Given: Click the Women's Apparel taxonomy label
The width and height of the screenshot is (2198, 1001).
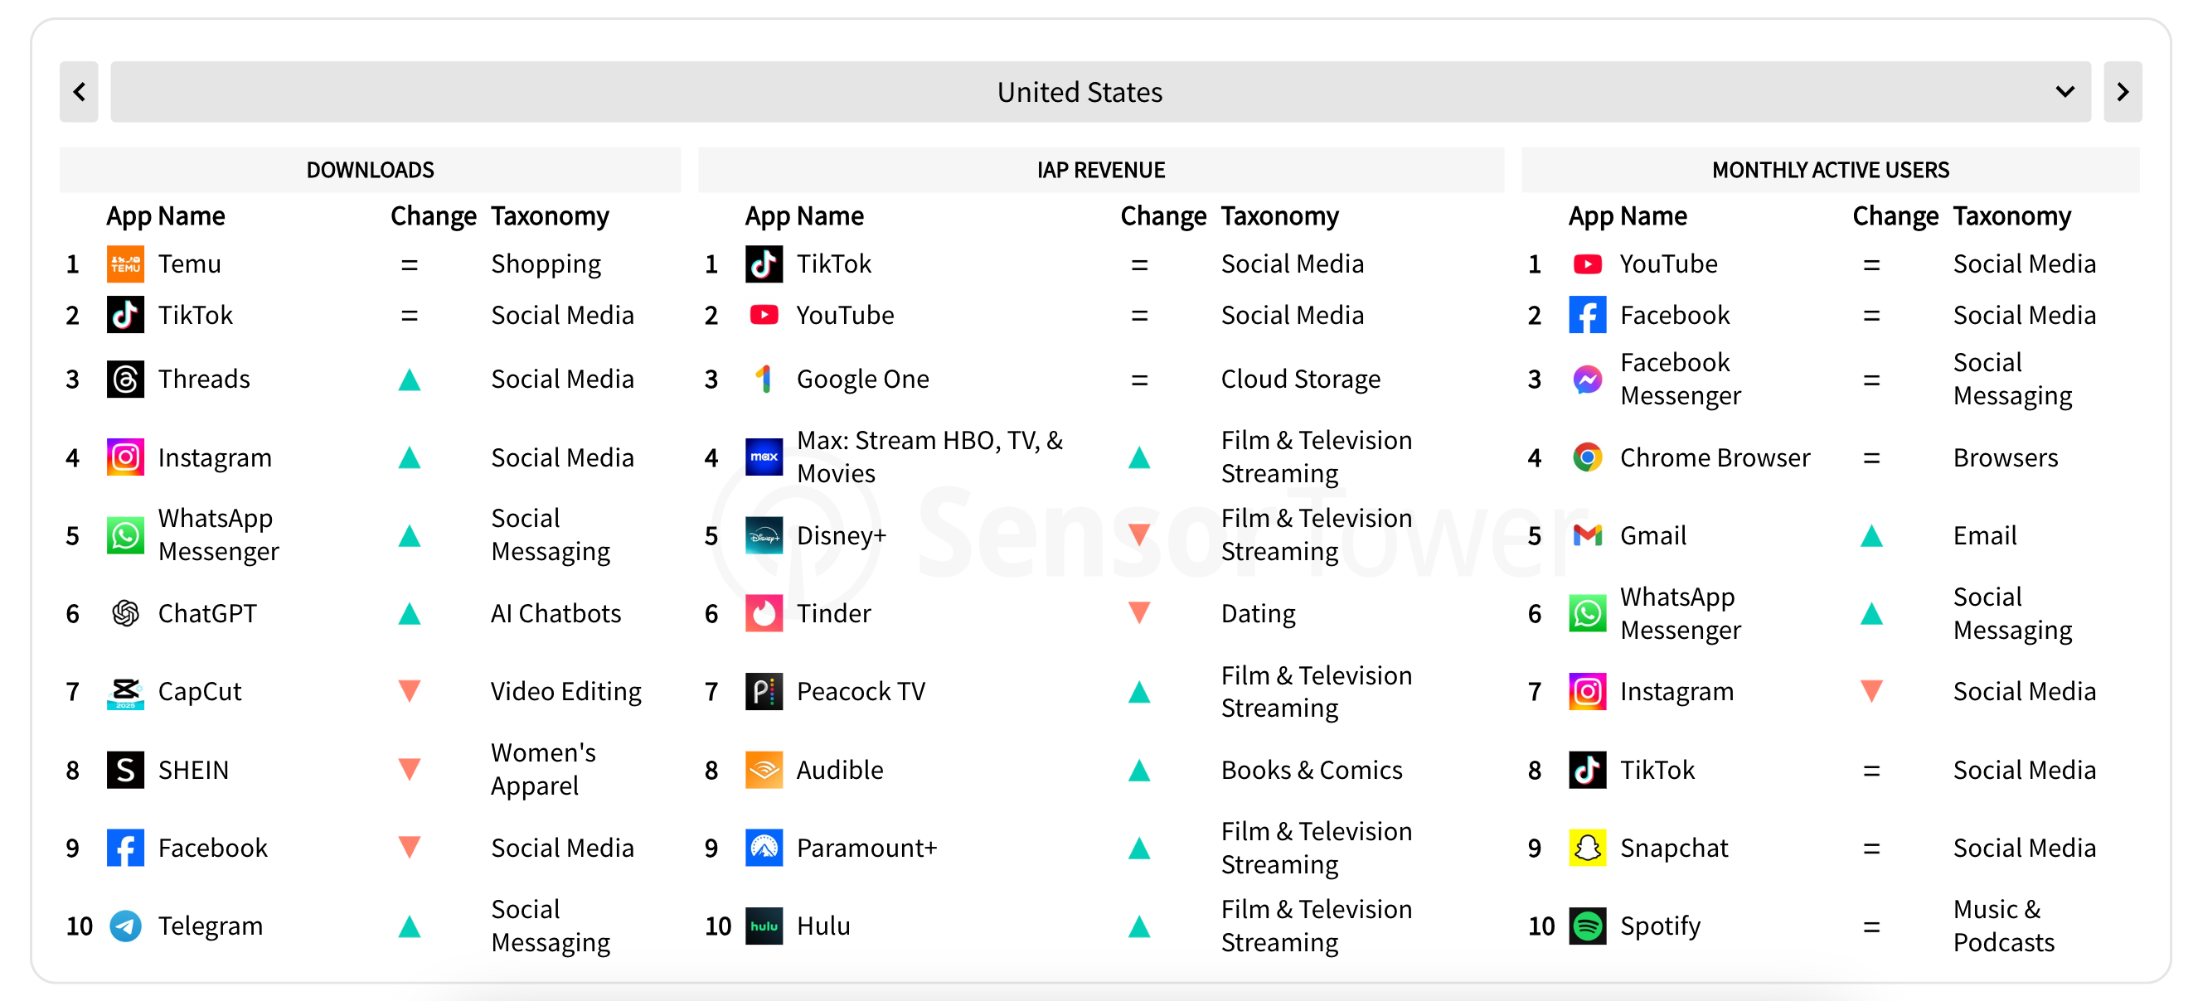Looking at the screenshot, I should click(543, 769).
